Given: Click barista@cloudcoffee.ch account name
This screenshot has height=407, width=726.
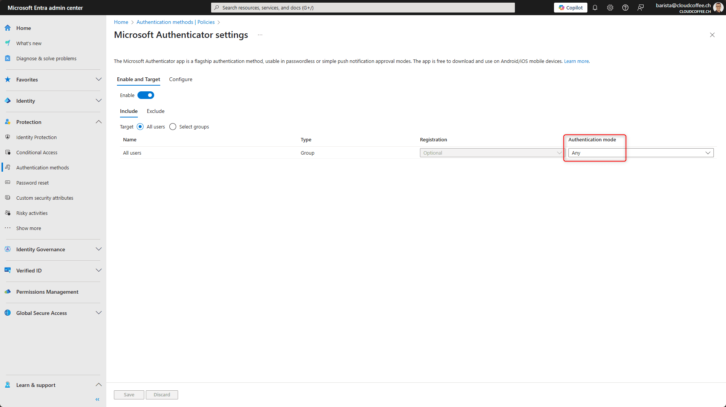Looking at the screenshot, I should 683,5.
